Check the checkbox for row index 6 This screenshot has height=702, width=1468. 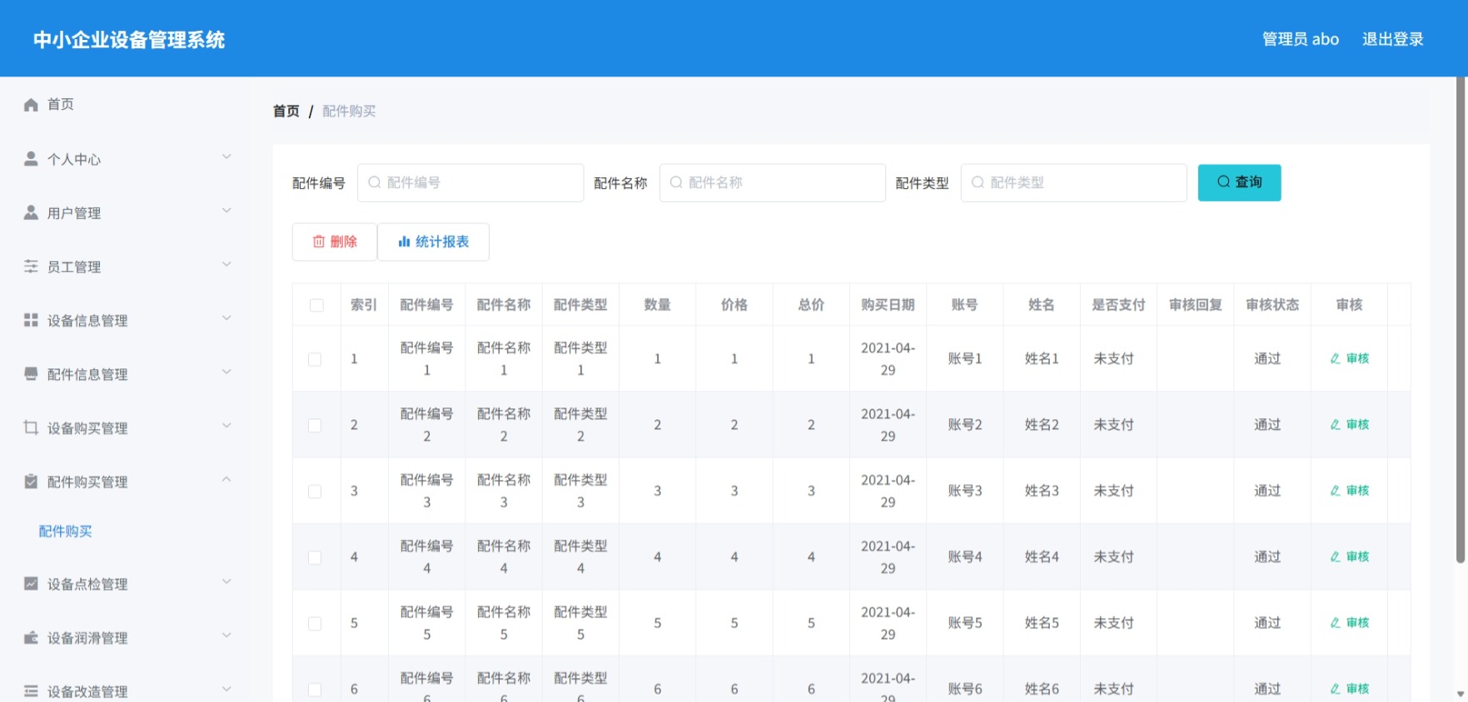coord(315,690)
